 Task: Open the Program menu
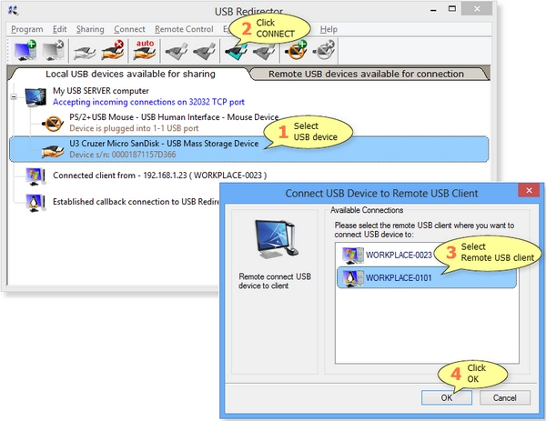tap(27, 29)
